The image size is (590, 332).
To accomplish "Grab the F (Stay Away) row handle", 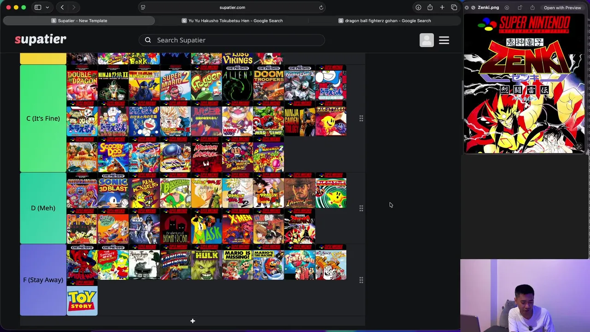I will (x=361, y=280).
